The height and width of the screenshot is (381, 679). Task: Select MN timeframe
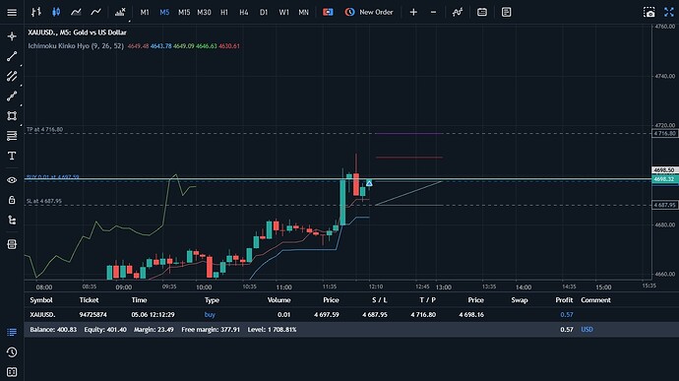tap(303, 12)
